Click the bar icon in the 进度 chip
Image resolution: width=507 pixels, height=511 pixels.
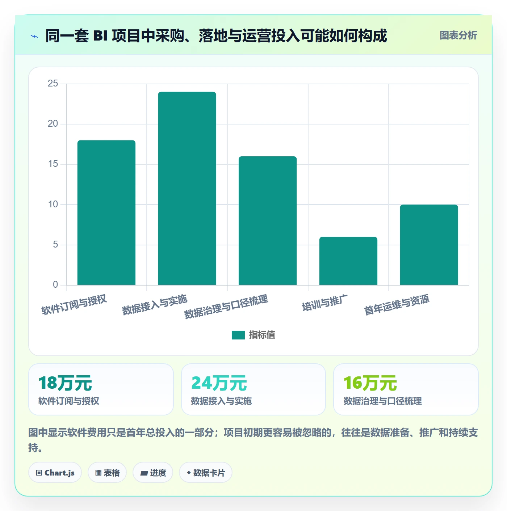pos(144,473)
